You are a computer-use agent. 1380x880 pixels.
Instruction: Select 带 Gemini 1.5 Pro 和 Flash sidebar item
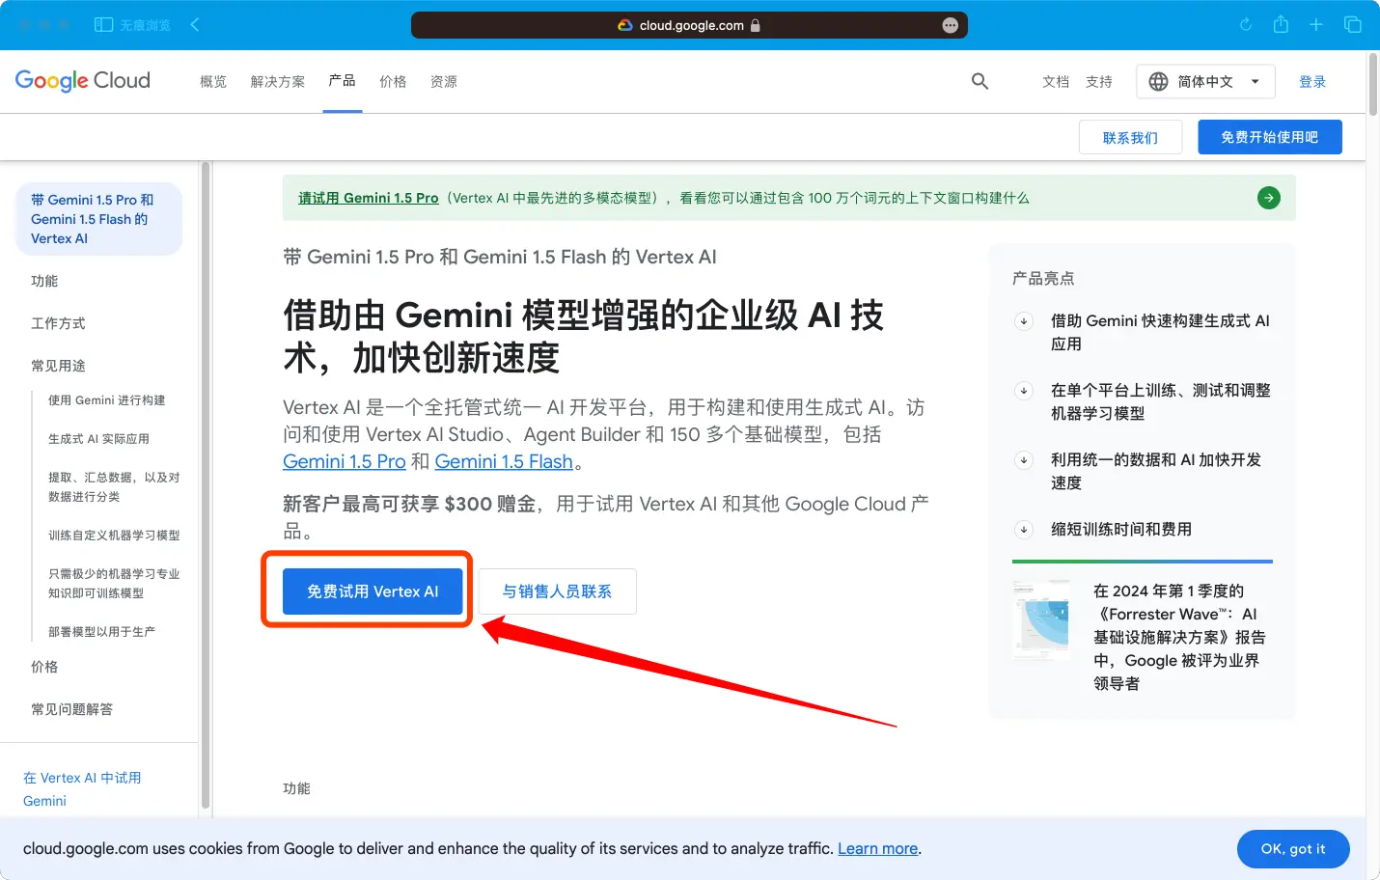pos(98,219)
